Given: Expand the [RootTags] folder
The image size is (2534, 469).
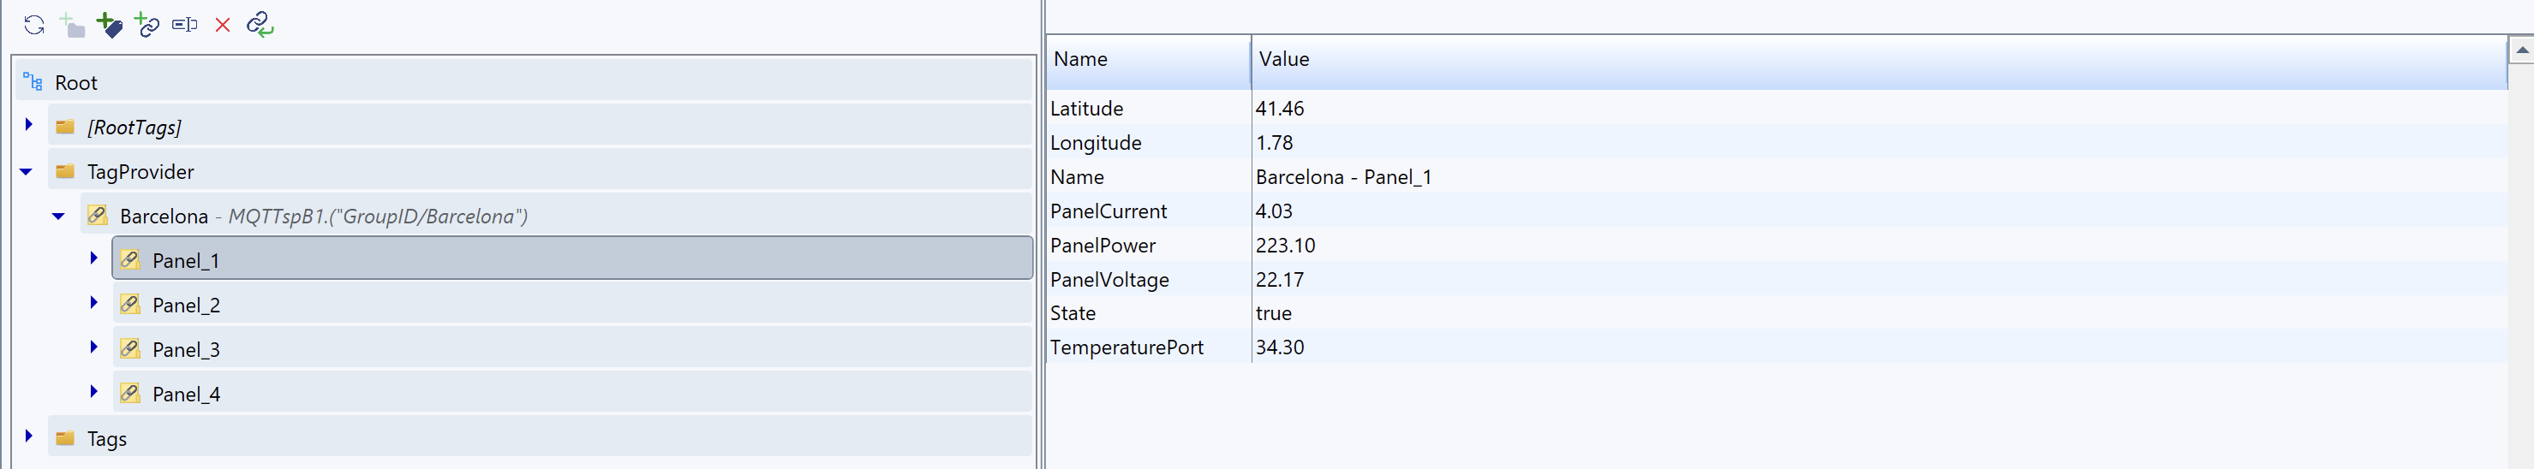Looking at the screenshot, I should coord(28,125).
